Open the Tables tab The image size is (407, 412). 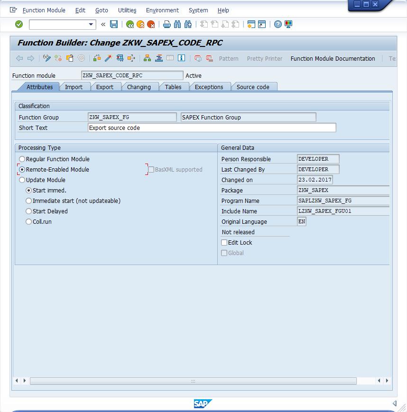[x=174, y=87]
